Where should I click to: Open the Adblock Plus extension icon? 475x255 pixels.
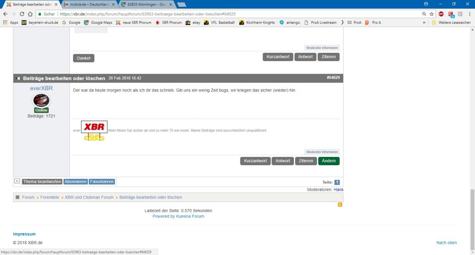[x=441, y=14]
